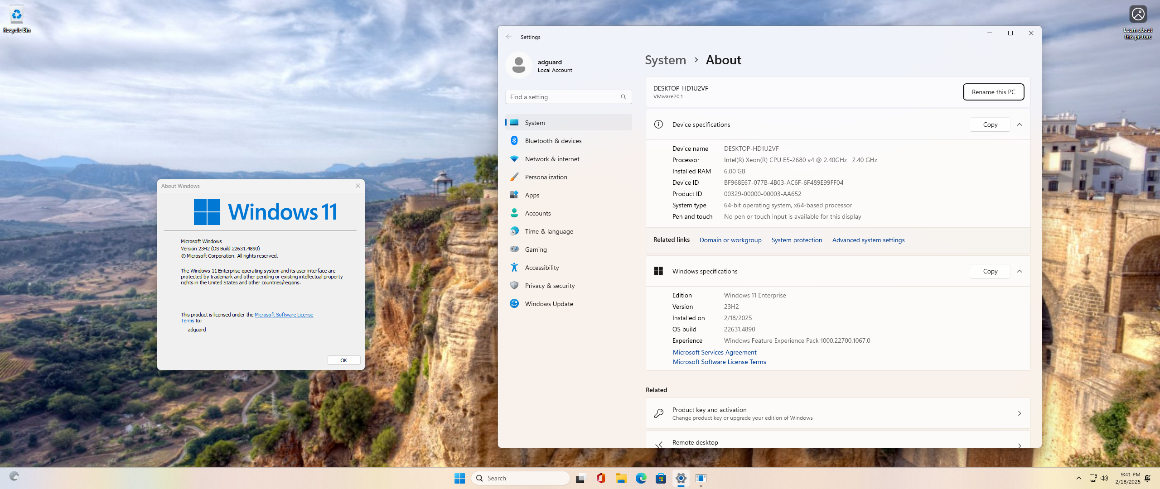Click the volume icon in the system tray
This screenshot has width=1160, height=489.
pyautogui.click(x=1104, y=478)
